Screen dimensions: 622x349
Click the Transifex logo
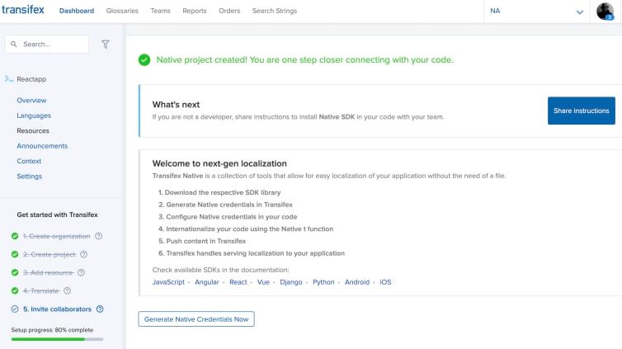pyautogui.click(x=23, y=10)
